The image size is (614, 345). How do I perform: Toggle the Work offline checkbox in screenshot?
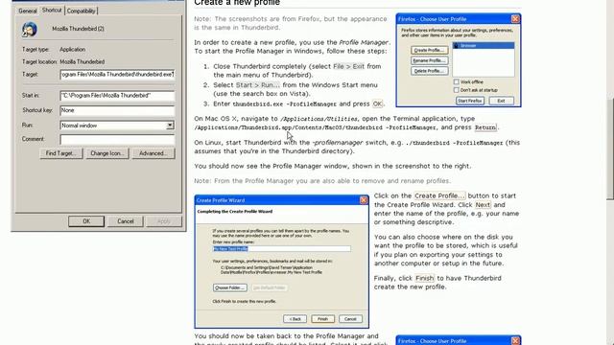coord(457,81)
